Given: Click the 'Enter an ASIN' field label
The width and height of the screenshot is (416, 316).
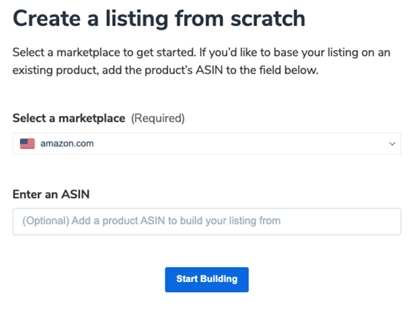Looking at the screenshot, I should click(51, 194).
